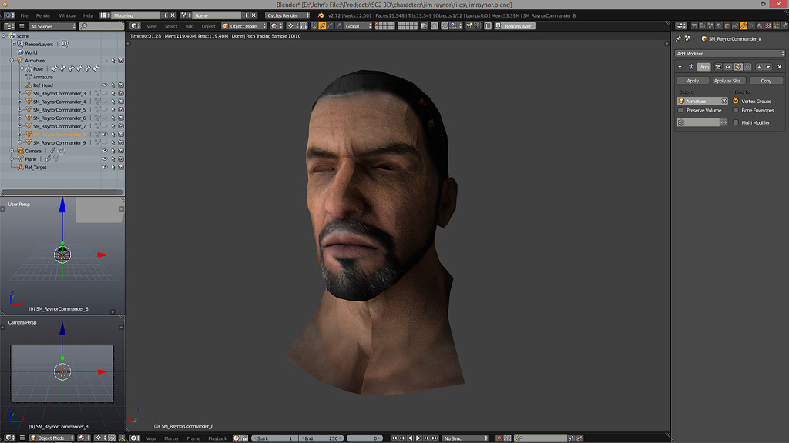The width and height of the screenshot is (789, 443).
Task: Open the Texture properties tab (checker icon)
Action: 768,25
